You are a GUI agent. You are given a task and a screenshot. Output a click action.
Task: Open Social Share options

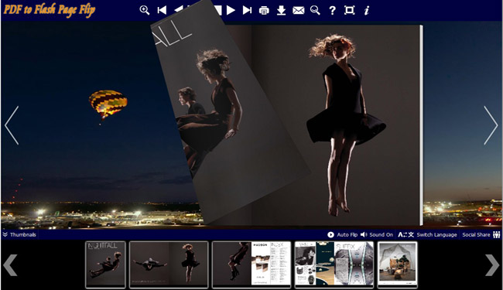tap(481, 234)
